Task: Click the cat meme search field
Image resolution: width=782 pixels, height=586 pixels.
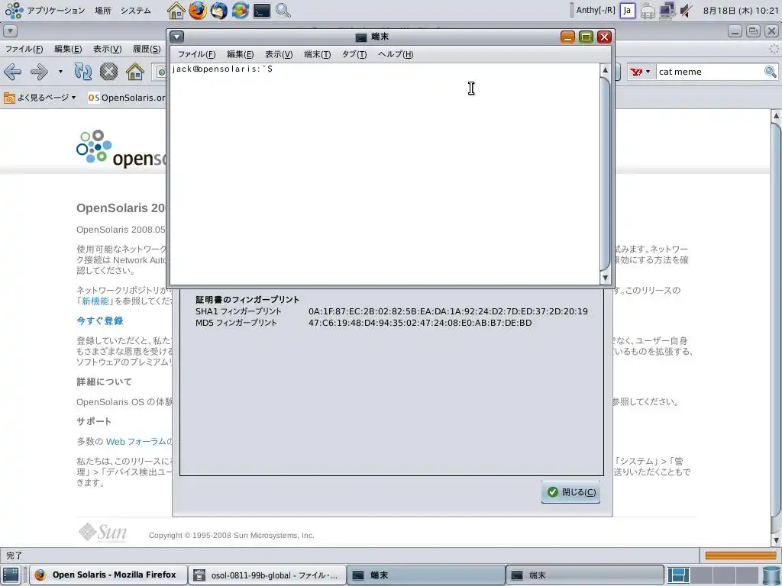Action: point(709,72)
